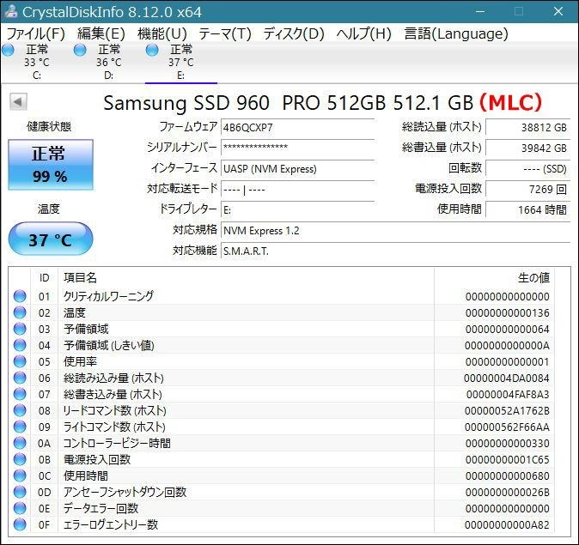Click power on count value 7269 回
579x545 pixels.
click(527, 190)
